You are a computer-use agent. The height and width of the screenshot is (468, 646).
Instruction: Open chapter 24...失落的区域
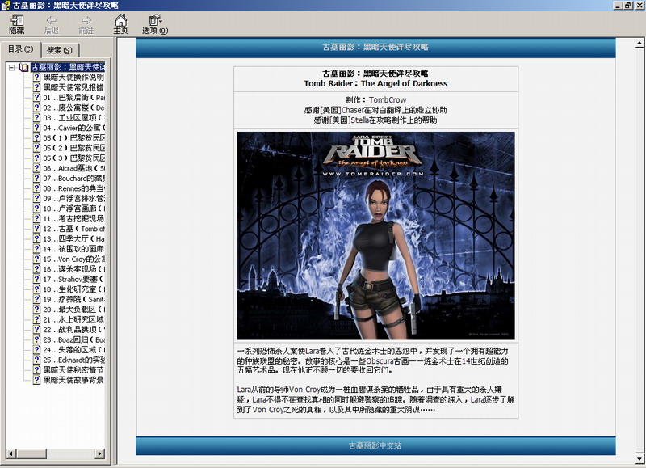[x=73, y=350]
